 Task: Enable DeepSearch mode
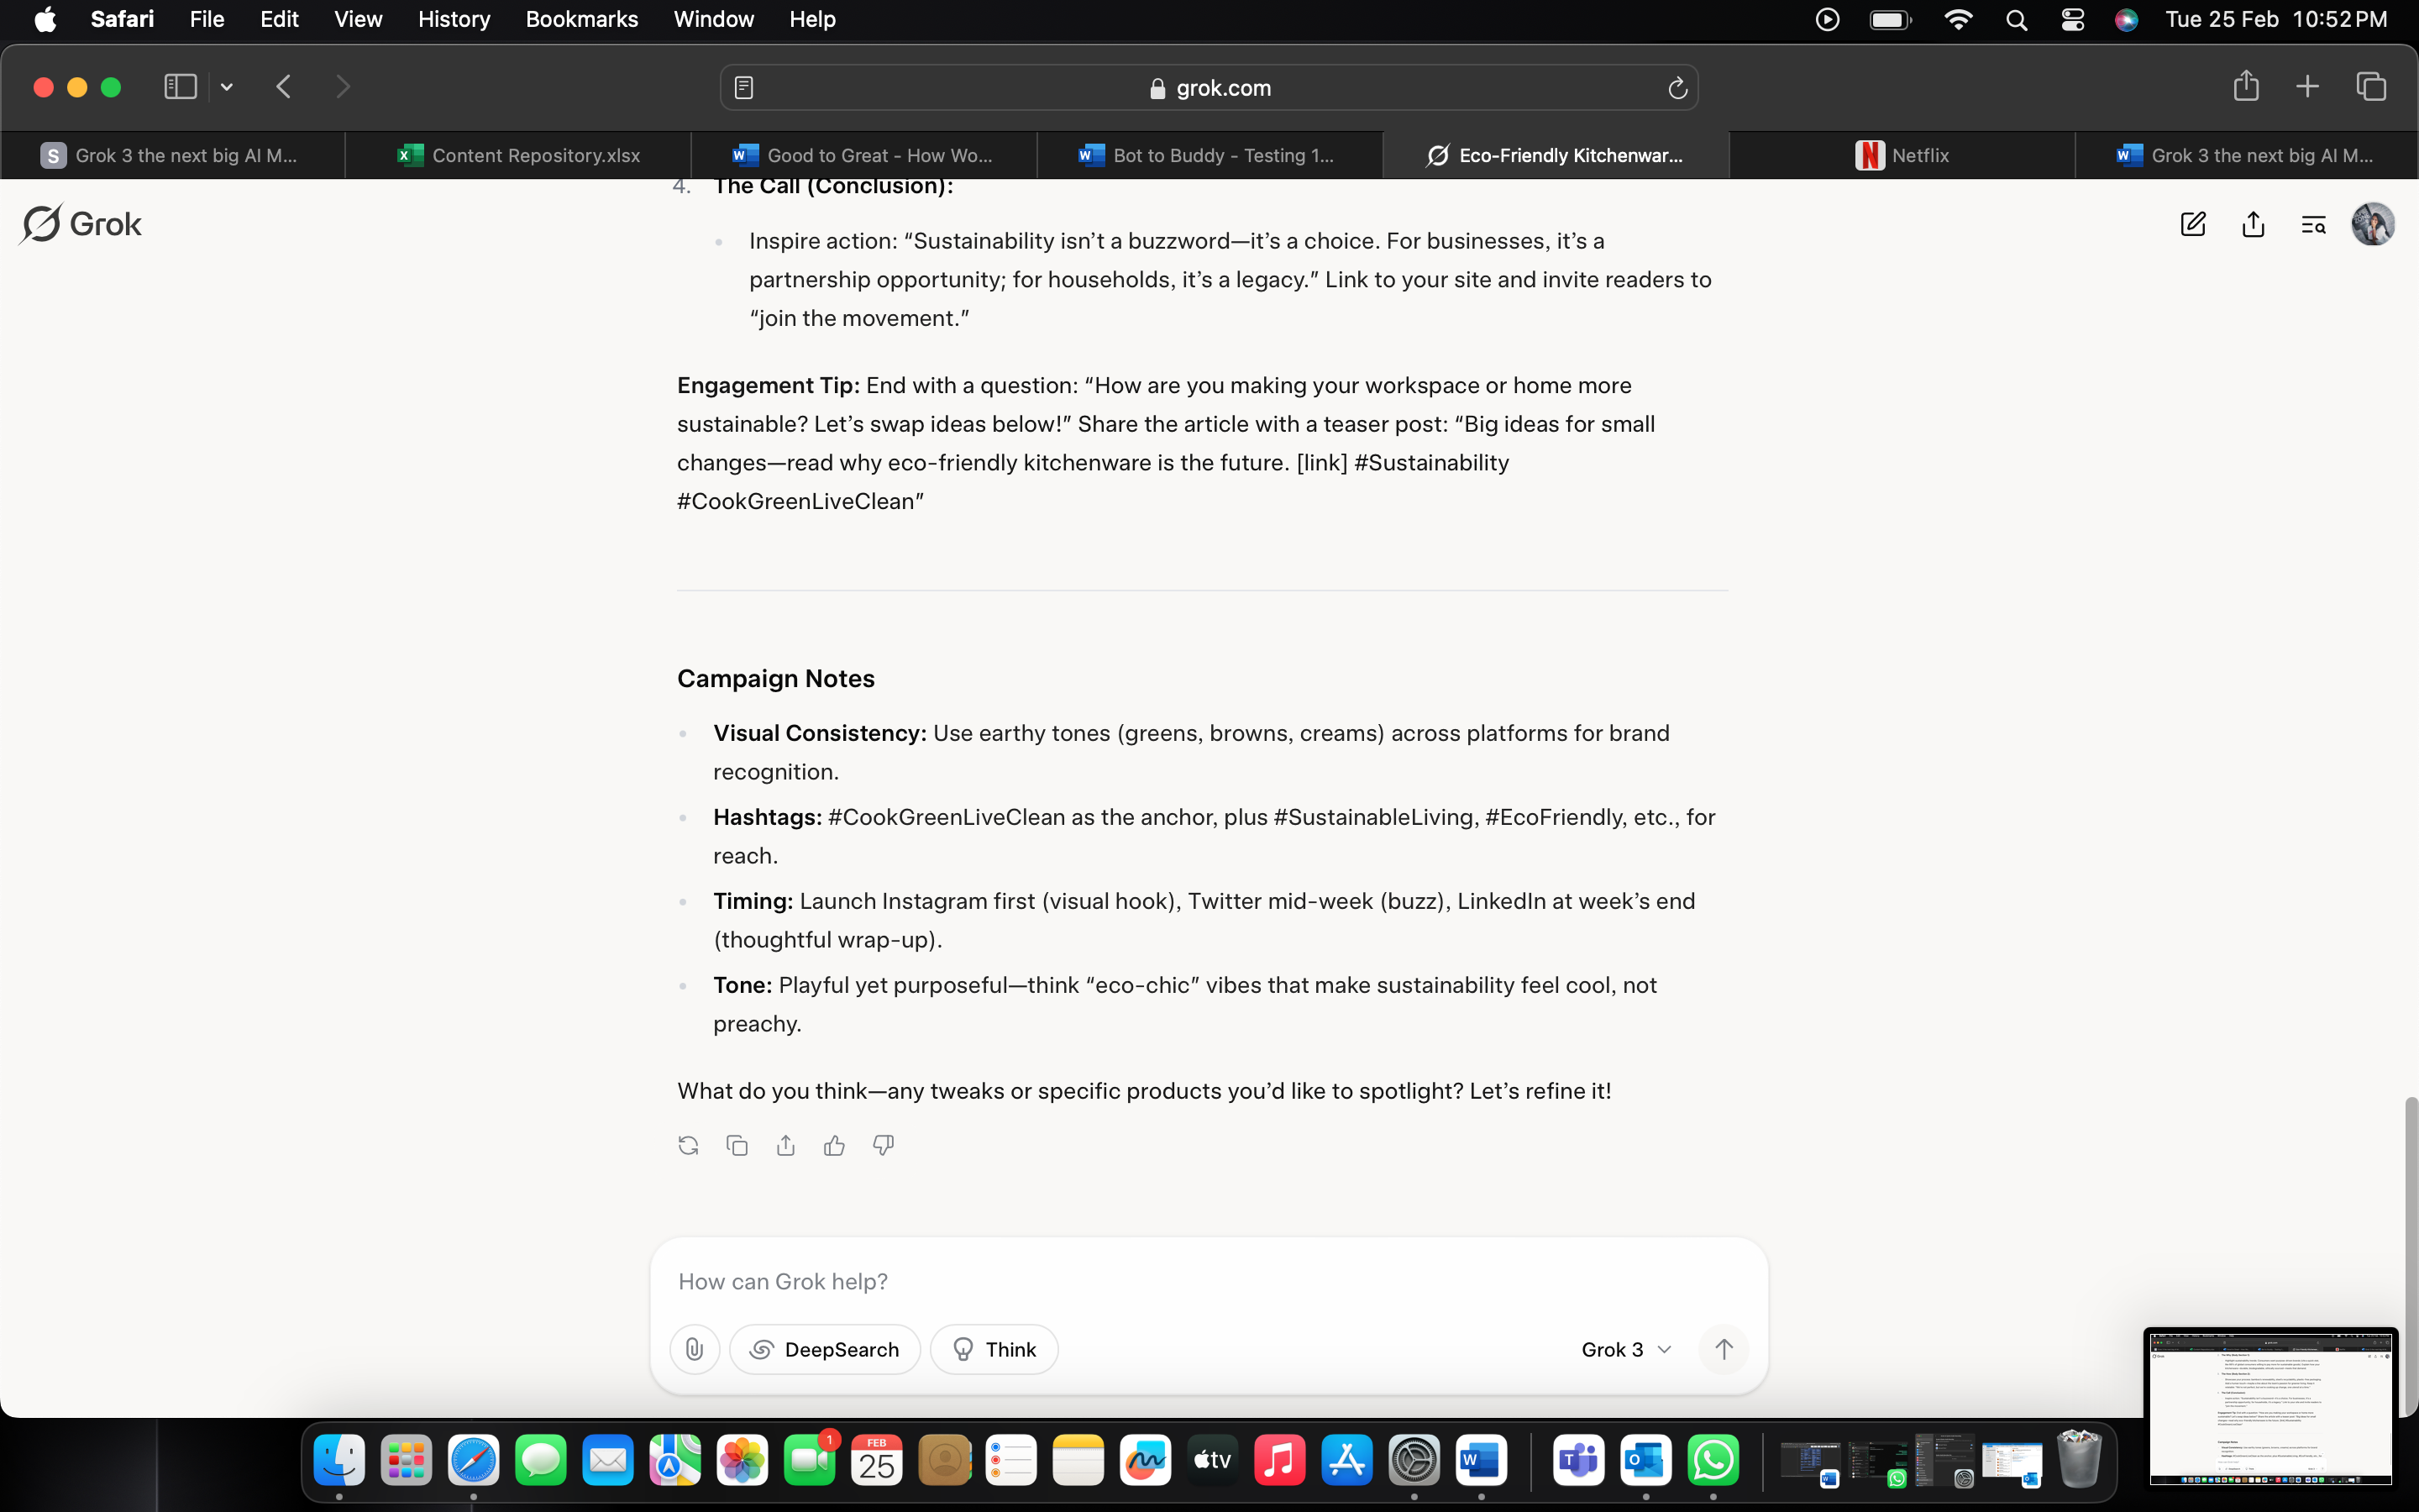click(x=825, y=1349)
